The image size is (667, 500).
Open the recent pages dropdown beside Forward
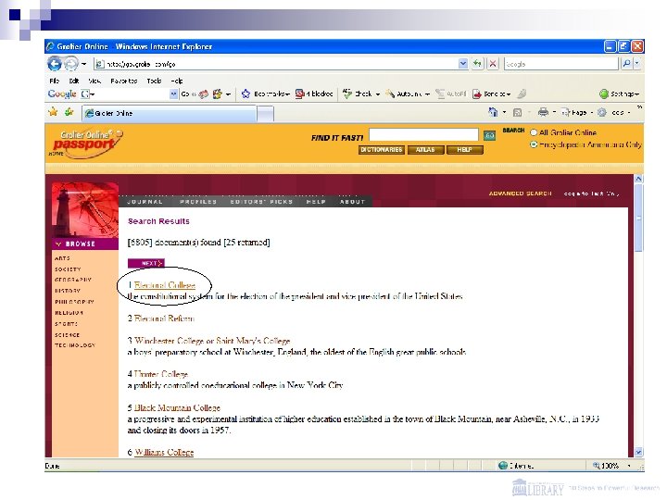83,64
